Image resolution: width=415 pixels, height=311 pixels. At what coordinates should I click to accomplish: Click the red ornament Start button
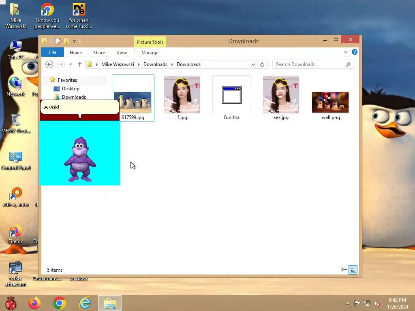(11, 303)
